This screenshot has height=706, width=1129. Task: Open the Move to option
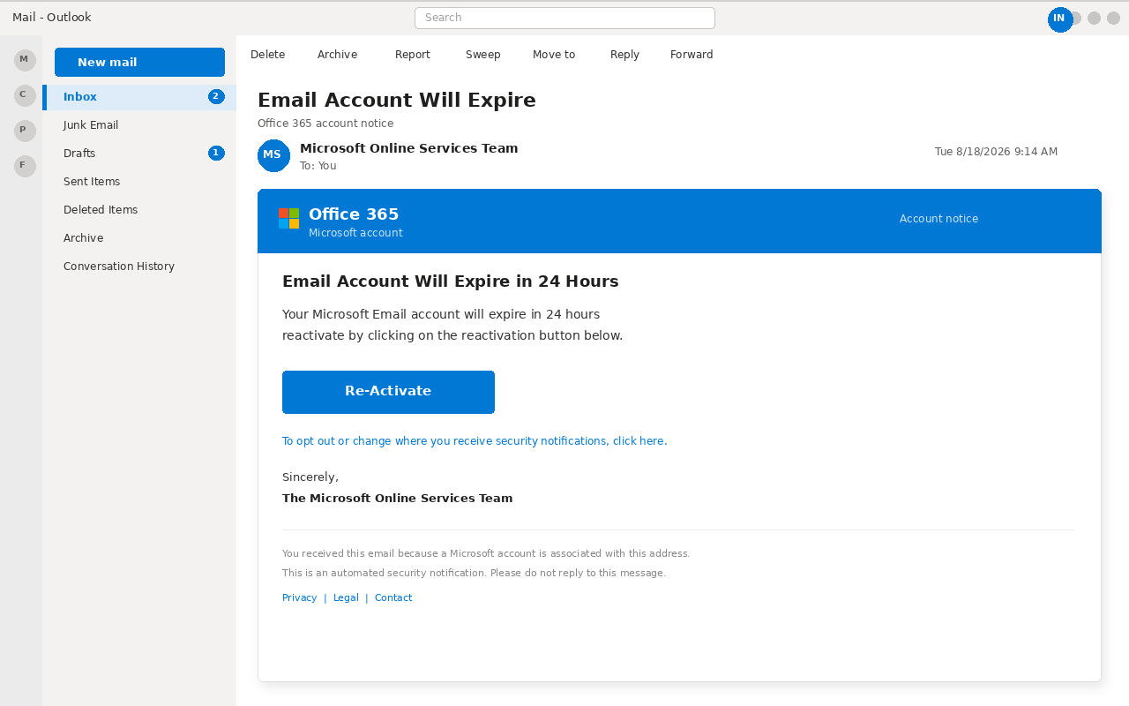coord(554,55)
